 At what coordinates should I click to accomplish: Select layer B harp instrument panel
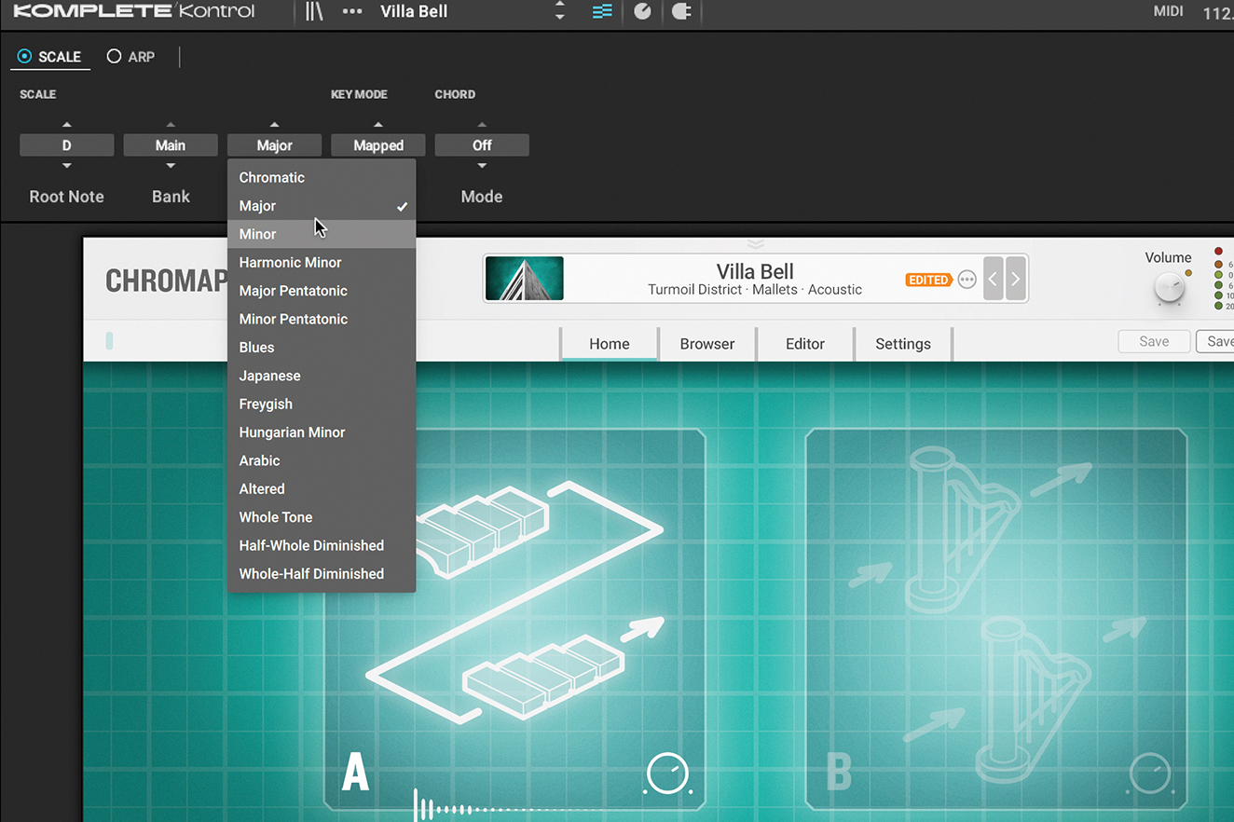click(996, 620)
